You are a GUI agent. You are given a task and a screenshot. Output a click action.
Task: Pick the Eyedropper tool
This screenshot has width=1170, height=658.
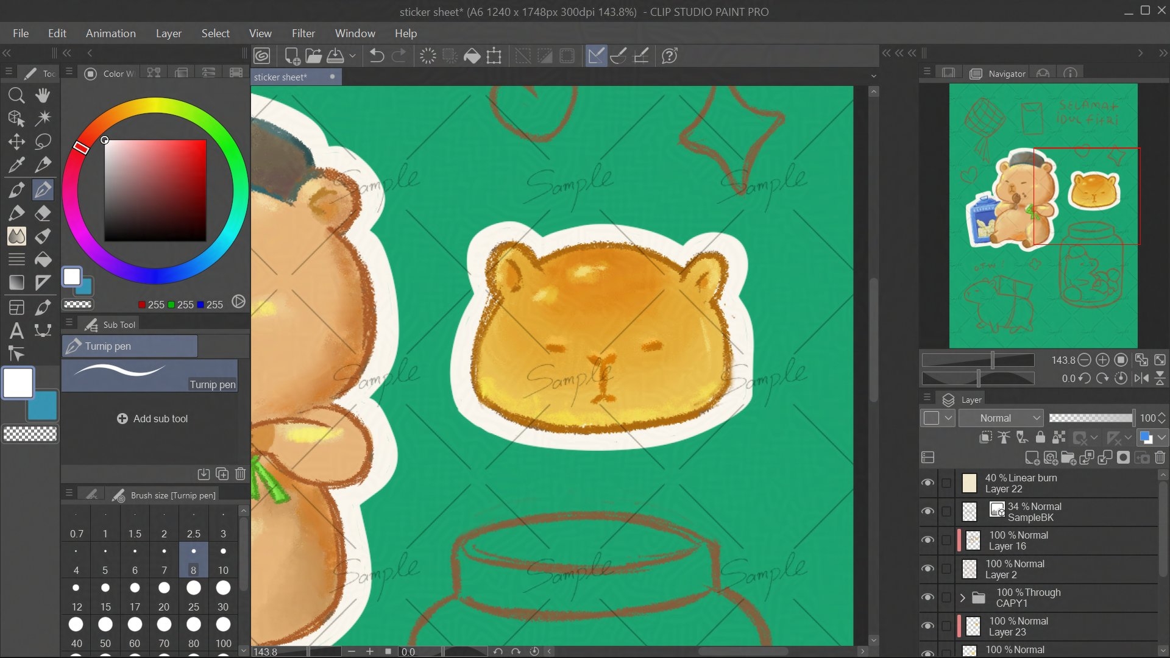click(16, 165)
